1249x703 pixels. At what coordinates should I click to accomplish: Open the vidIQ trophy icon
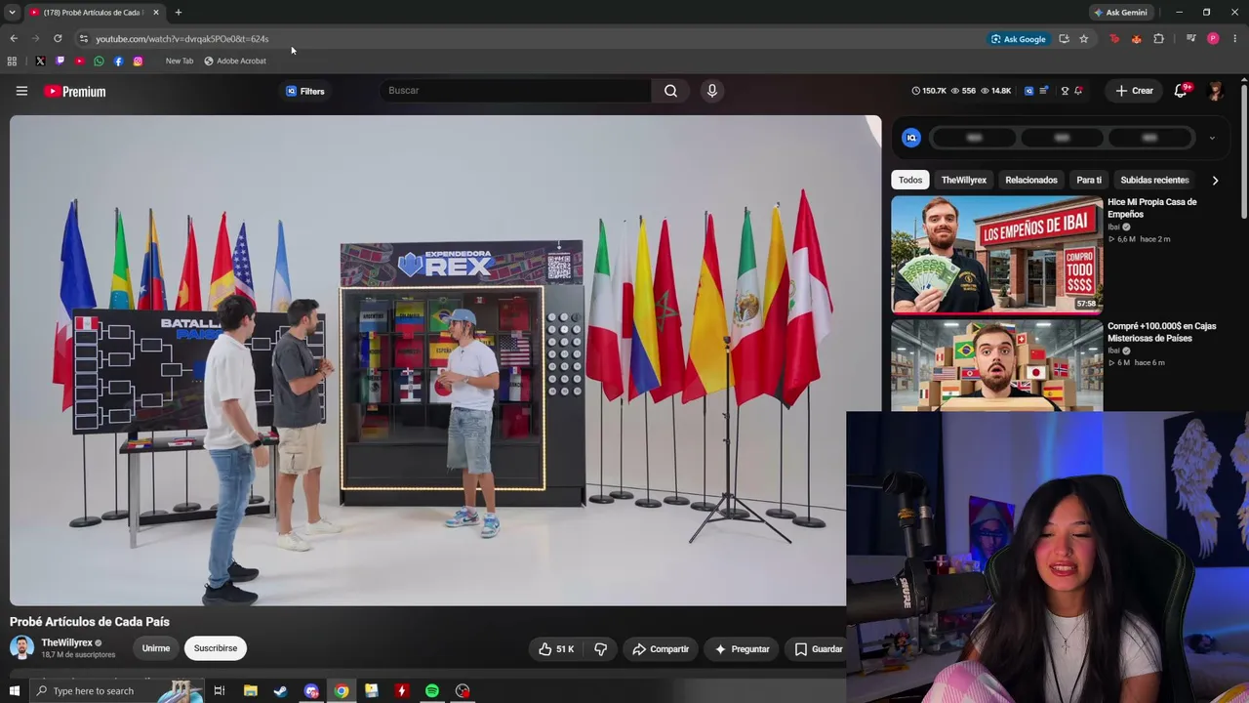[1065, 91]
